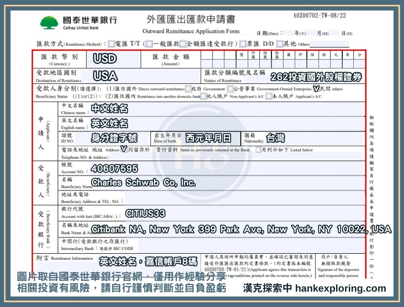Click the 億 amount digit box
The height and width of the screenshot is (307, 404).
click(x=242, y=63)
